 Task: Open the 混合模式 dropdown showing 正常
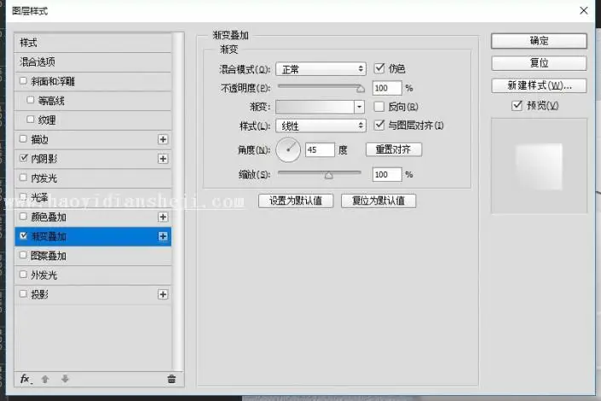click(321, 69)
